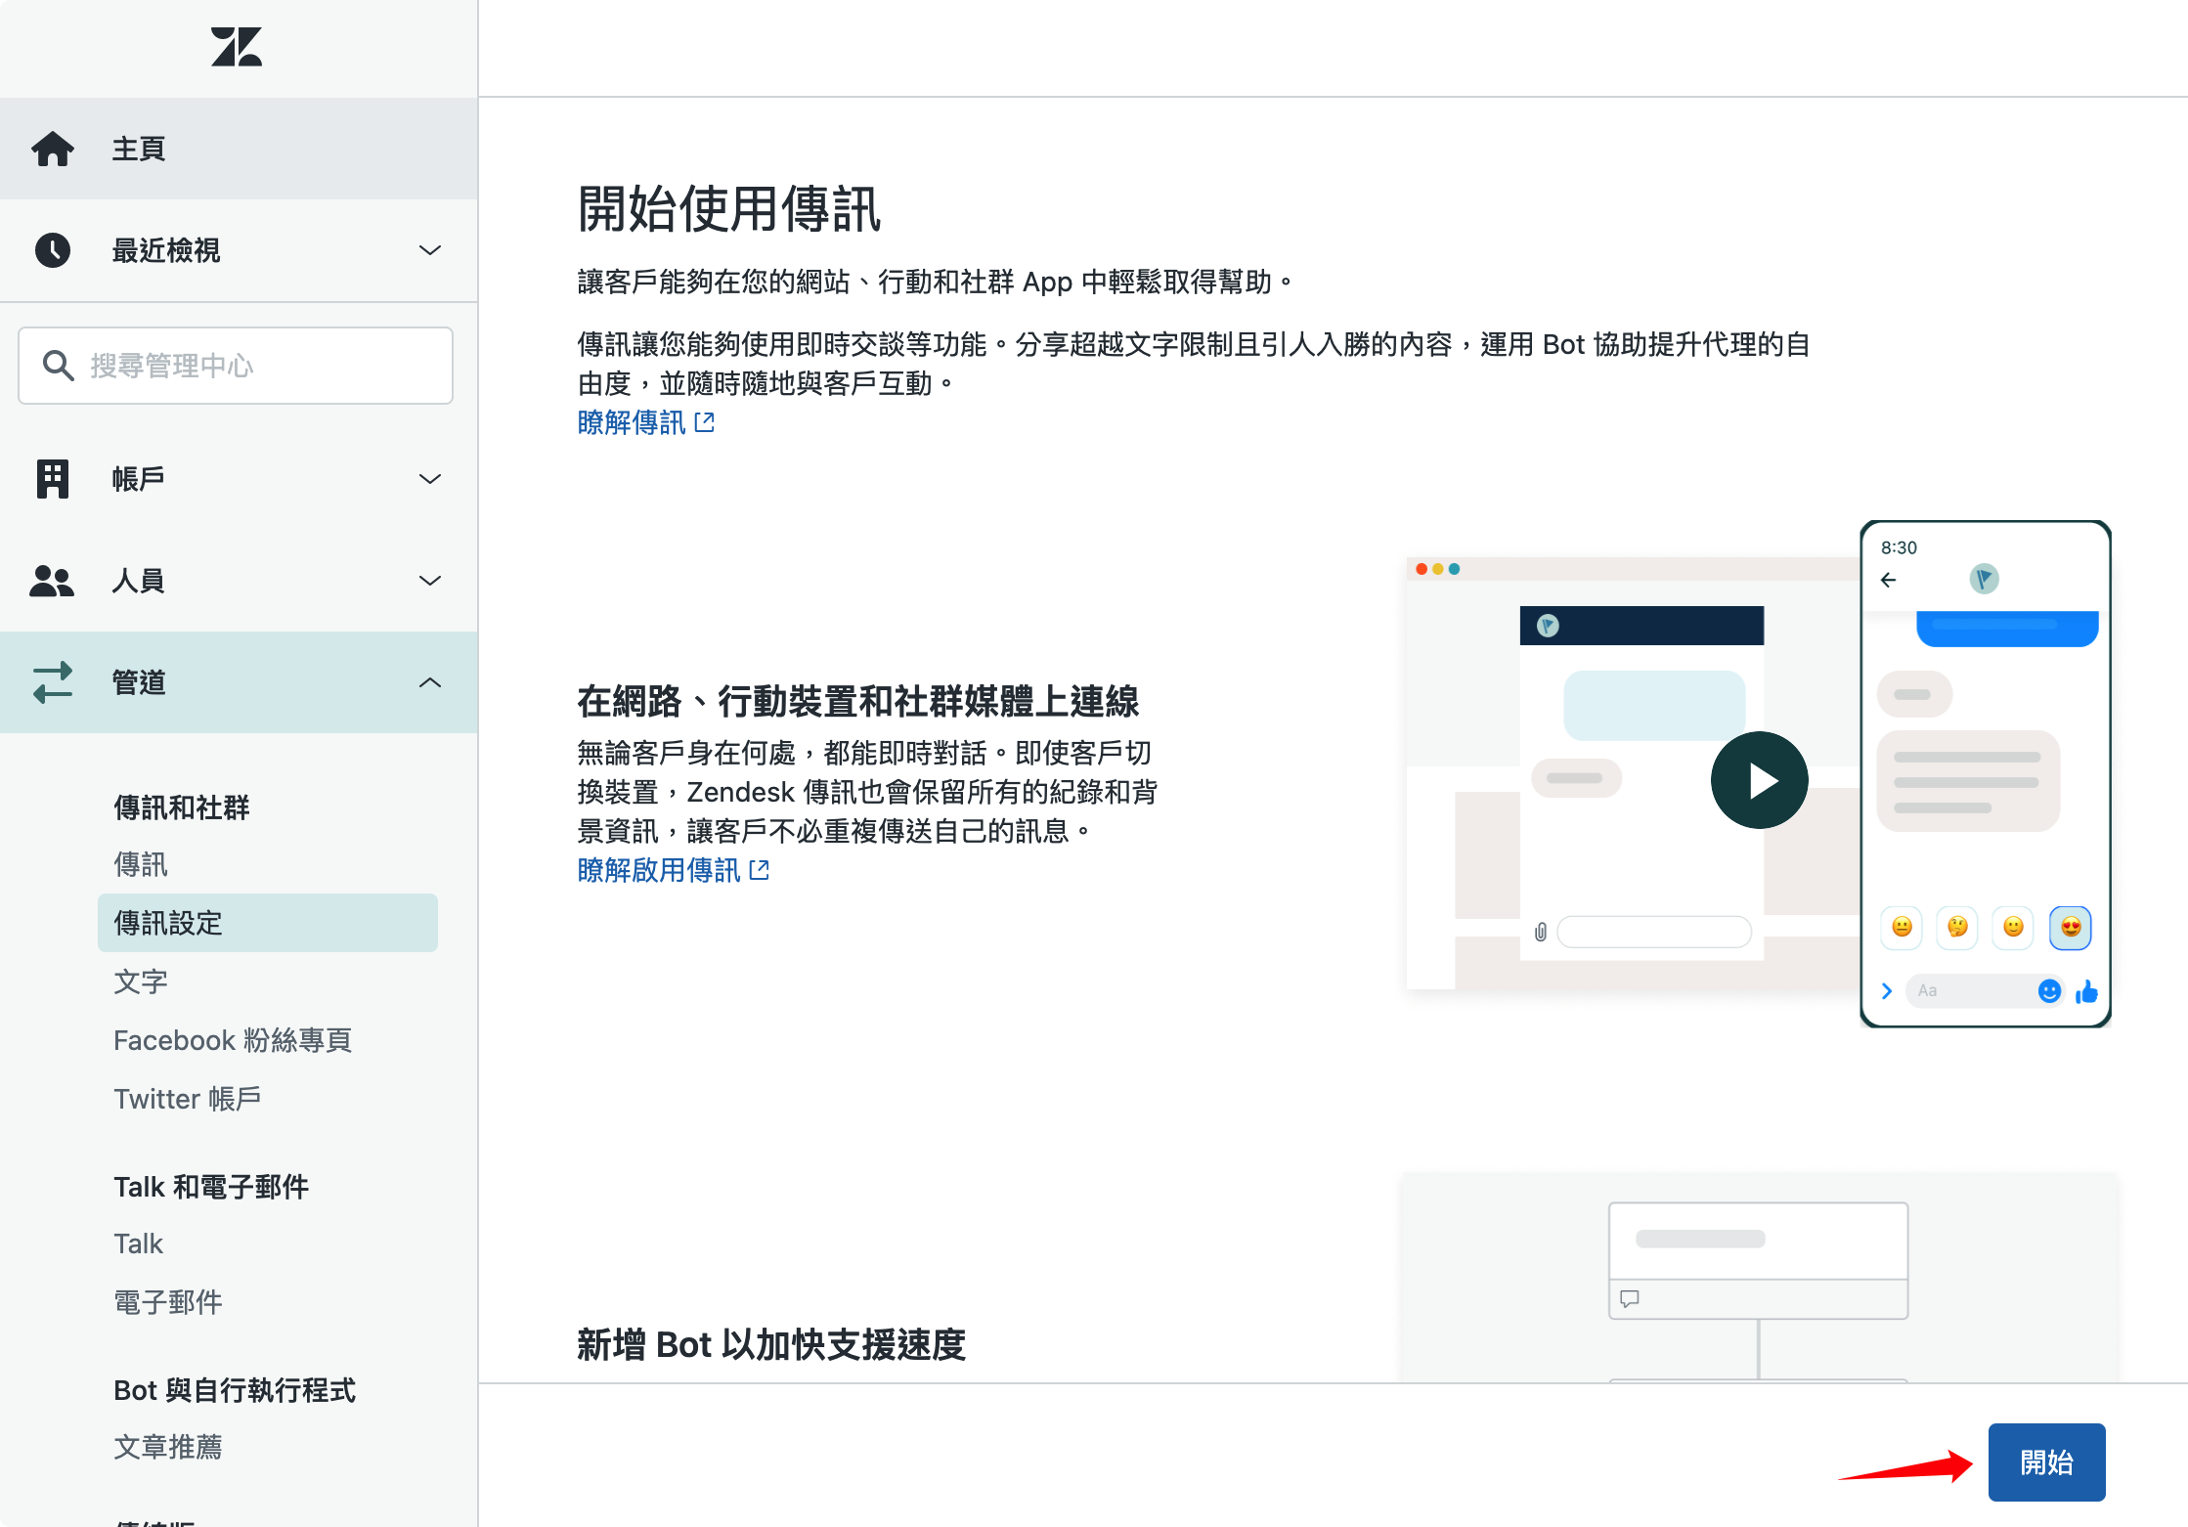The height and width of the screenshot is (1527, 2188).
Task: Click the building icon for 帳戶
Action: [x=53, y=479]
